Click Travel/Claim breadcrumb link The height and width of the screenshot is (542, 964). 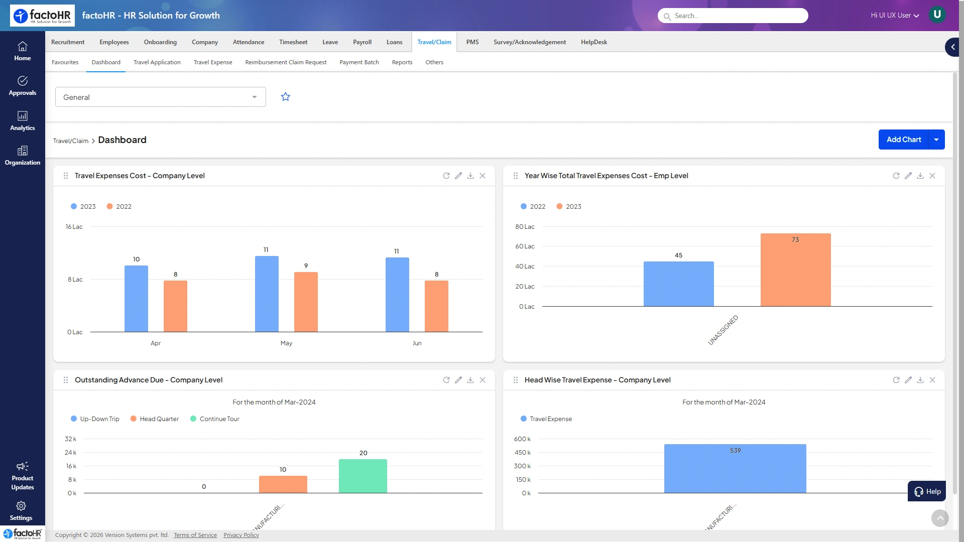[x=71, y=141]
